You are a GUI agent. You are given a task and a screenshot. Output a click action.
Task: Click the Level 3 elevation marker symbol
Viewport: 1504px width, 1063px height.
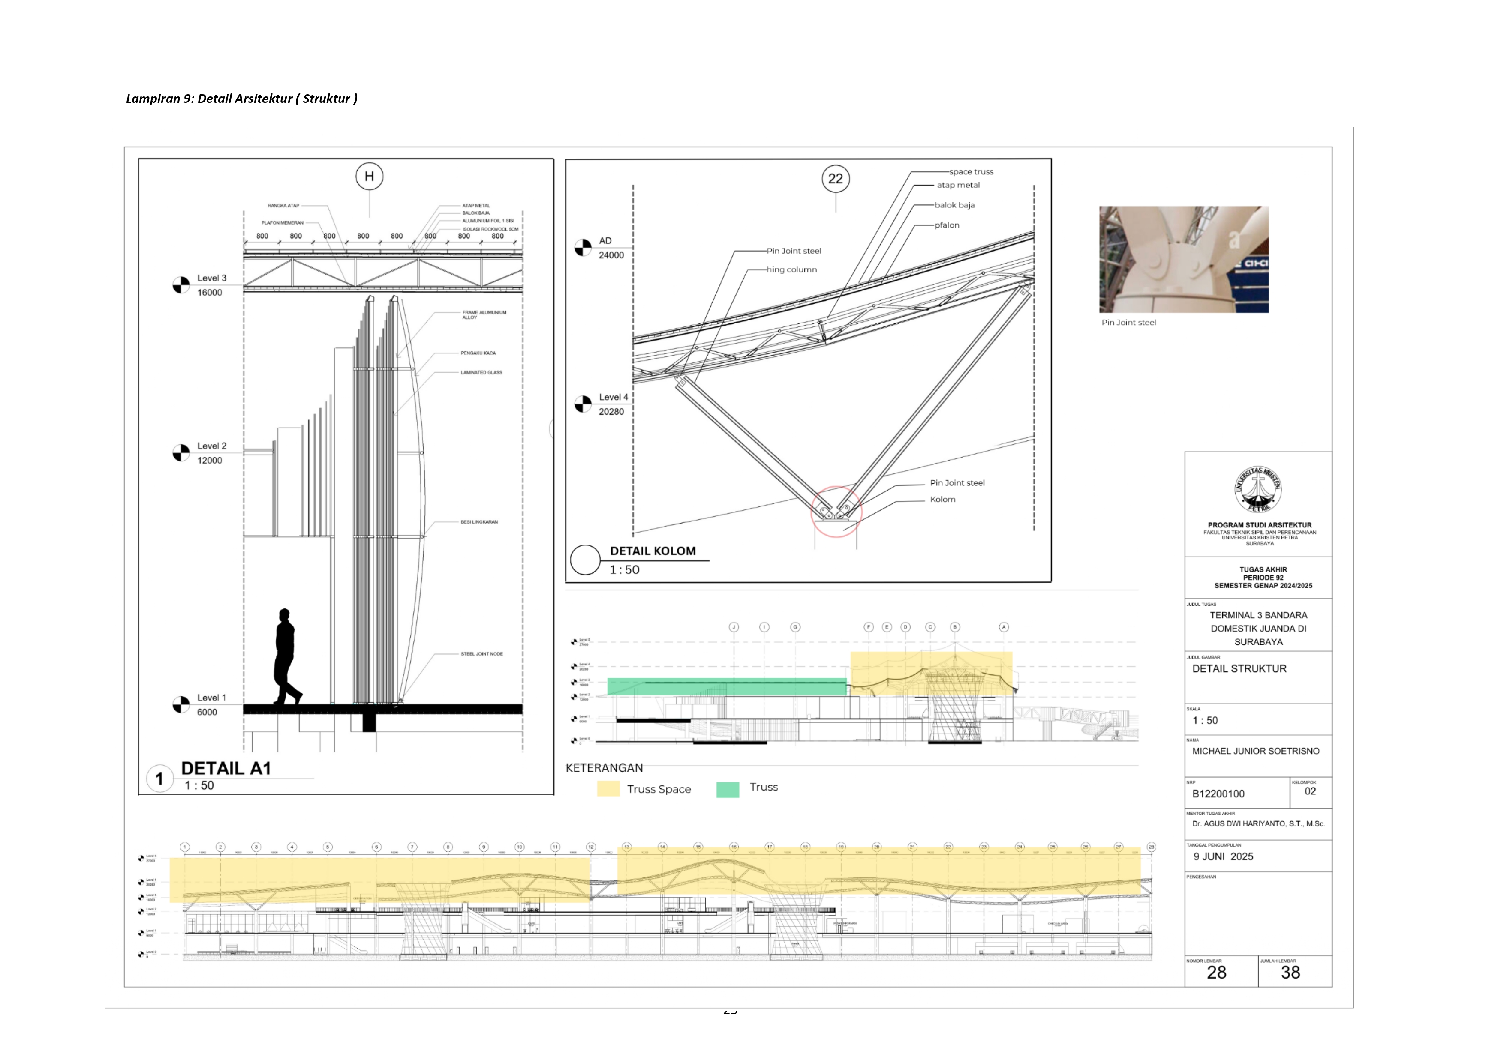click(x=181, y=285)
